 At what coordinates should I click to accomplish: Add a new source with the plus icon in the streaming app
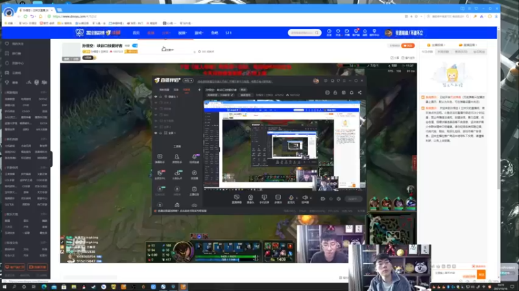[x=199, y=90]
